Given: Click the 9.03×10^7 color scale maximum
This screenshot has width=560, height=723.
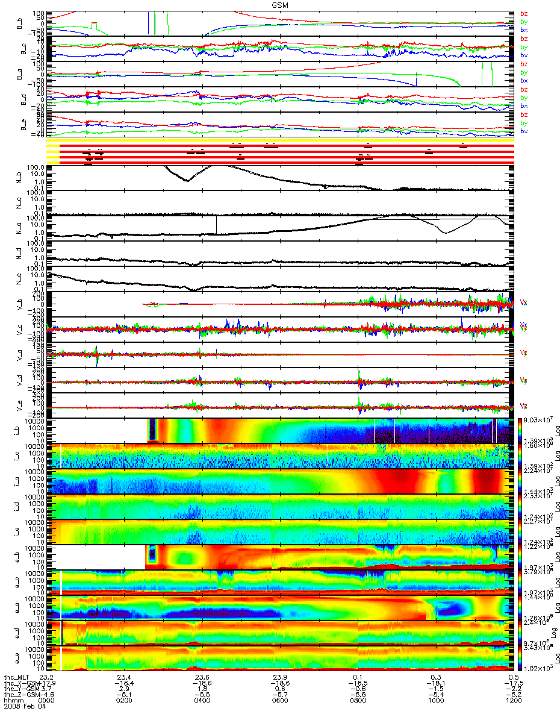Looking at the screenshot, I should pyautogui.click(x=539, y=420).
